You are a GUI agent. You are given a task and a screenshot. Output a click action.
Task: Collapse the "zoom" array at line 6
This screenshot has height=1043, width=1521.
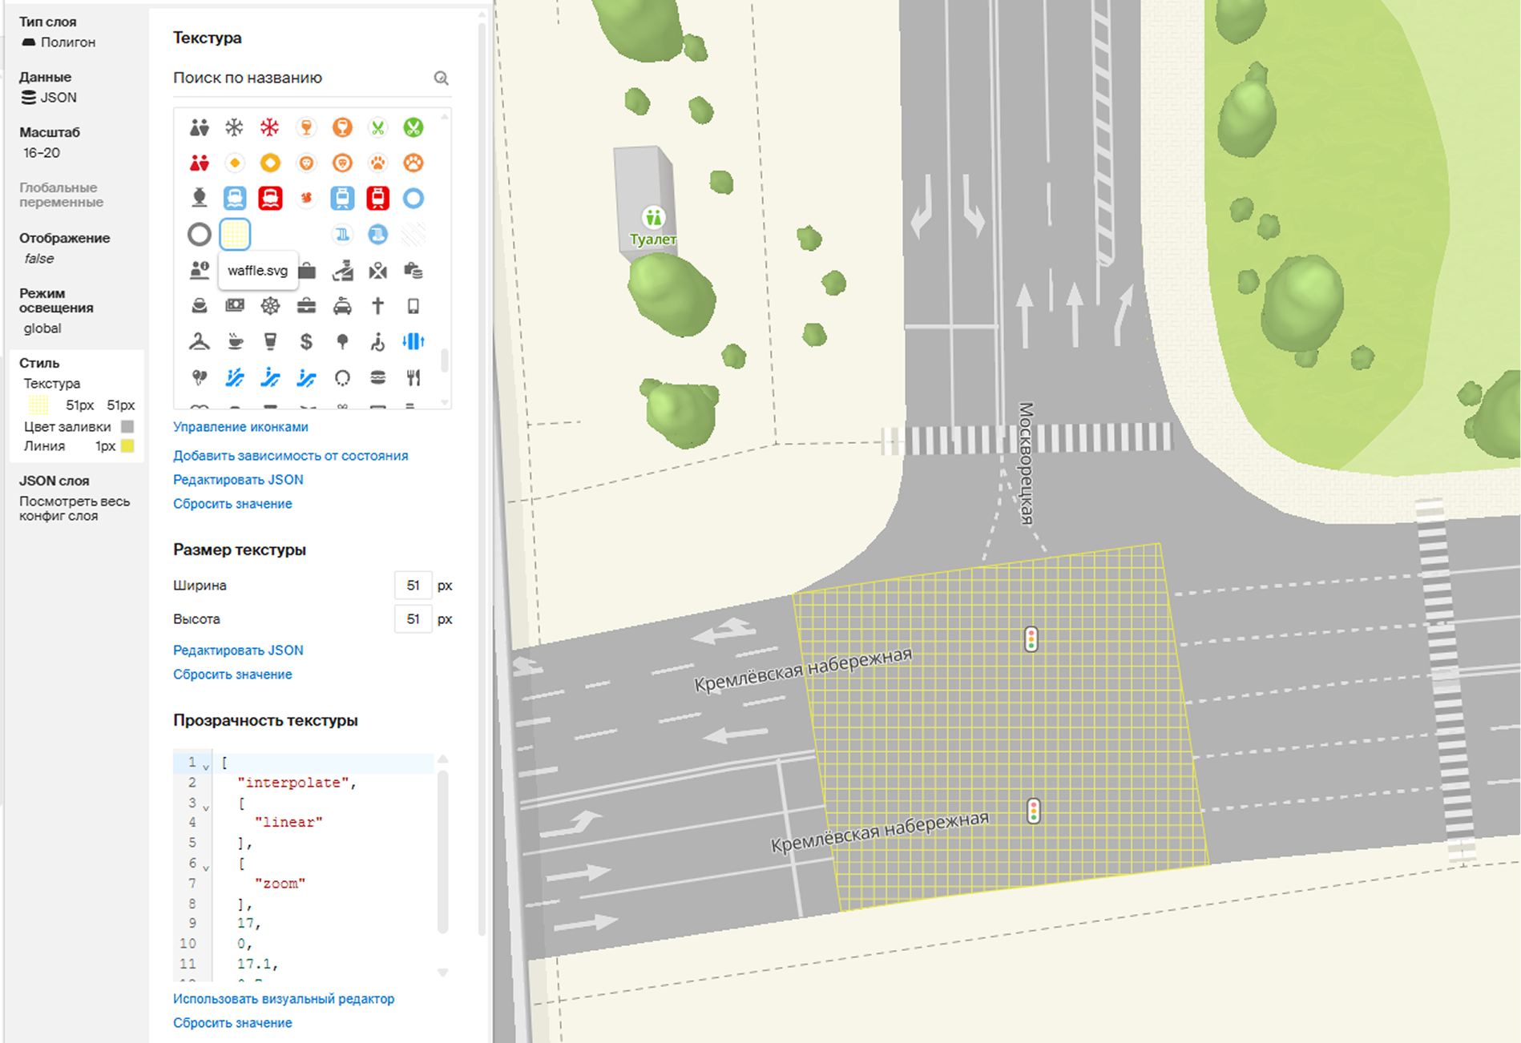206,868
